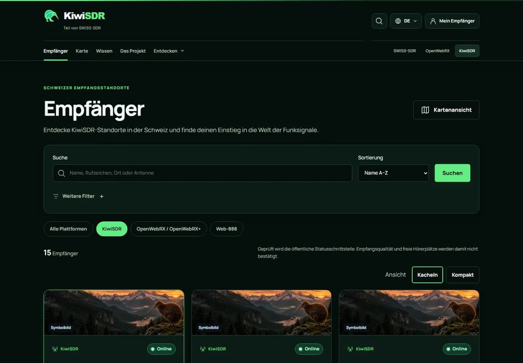The width and height of the screenshot is (523, 363).
Task: Click Online status badge on first card
Action: pyautogui.click(x=161, y=349)
